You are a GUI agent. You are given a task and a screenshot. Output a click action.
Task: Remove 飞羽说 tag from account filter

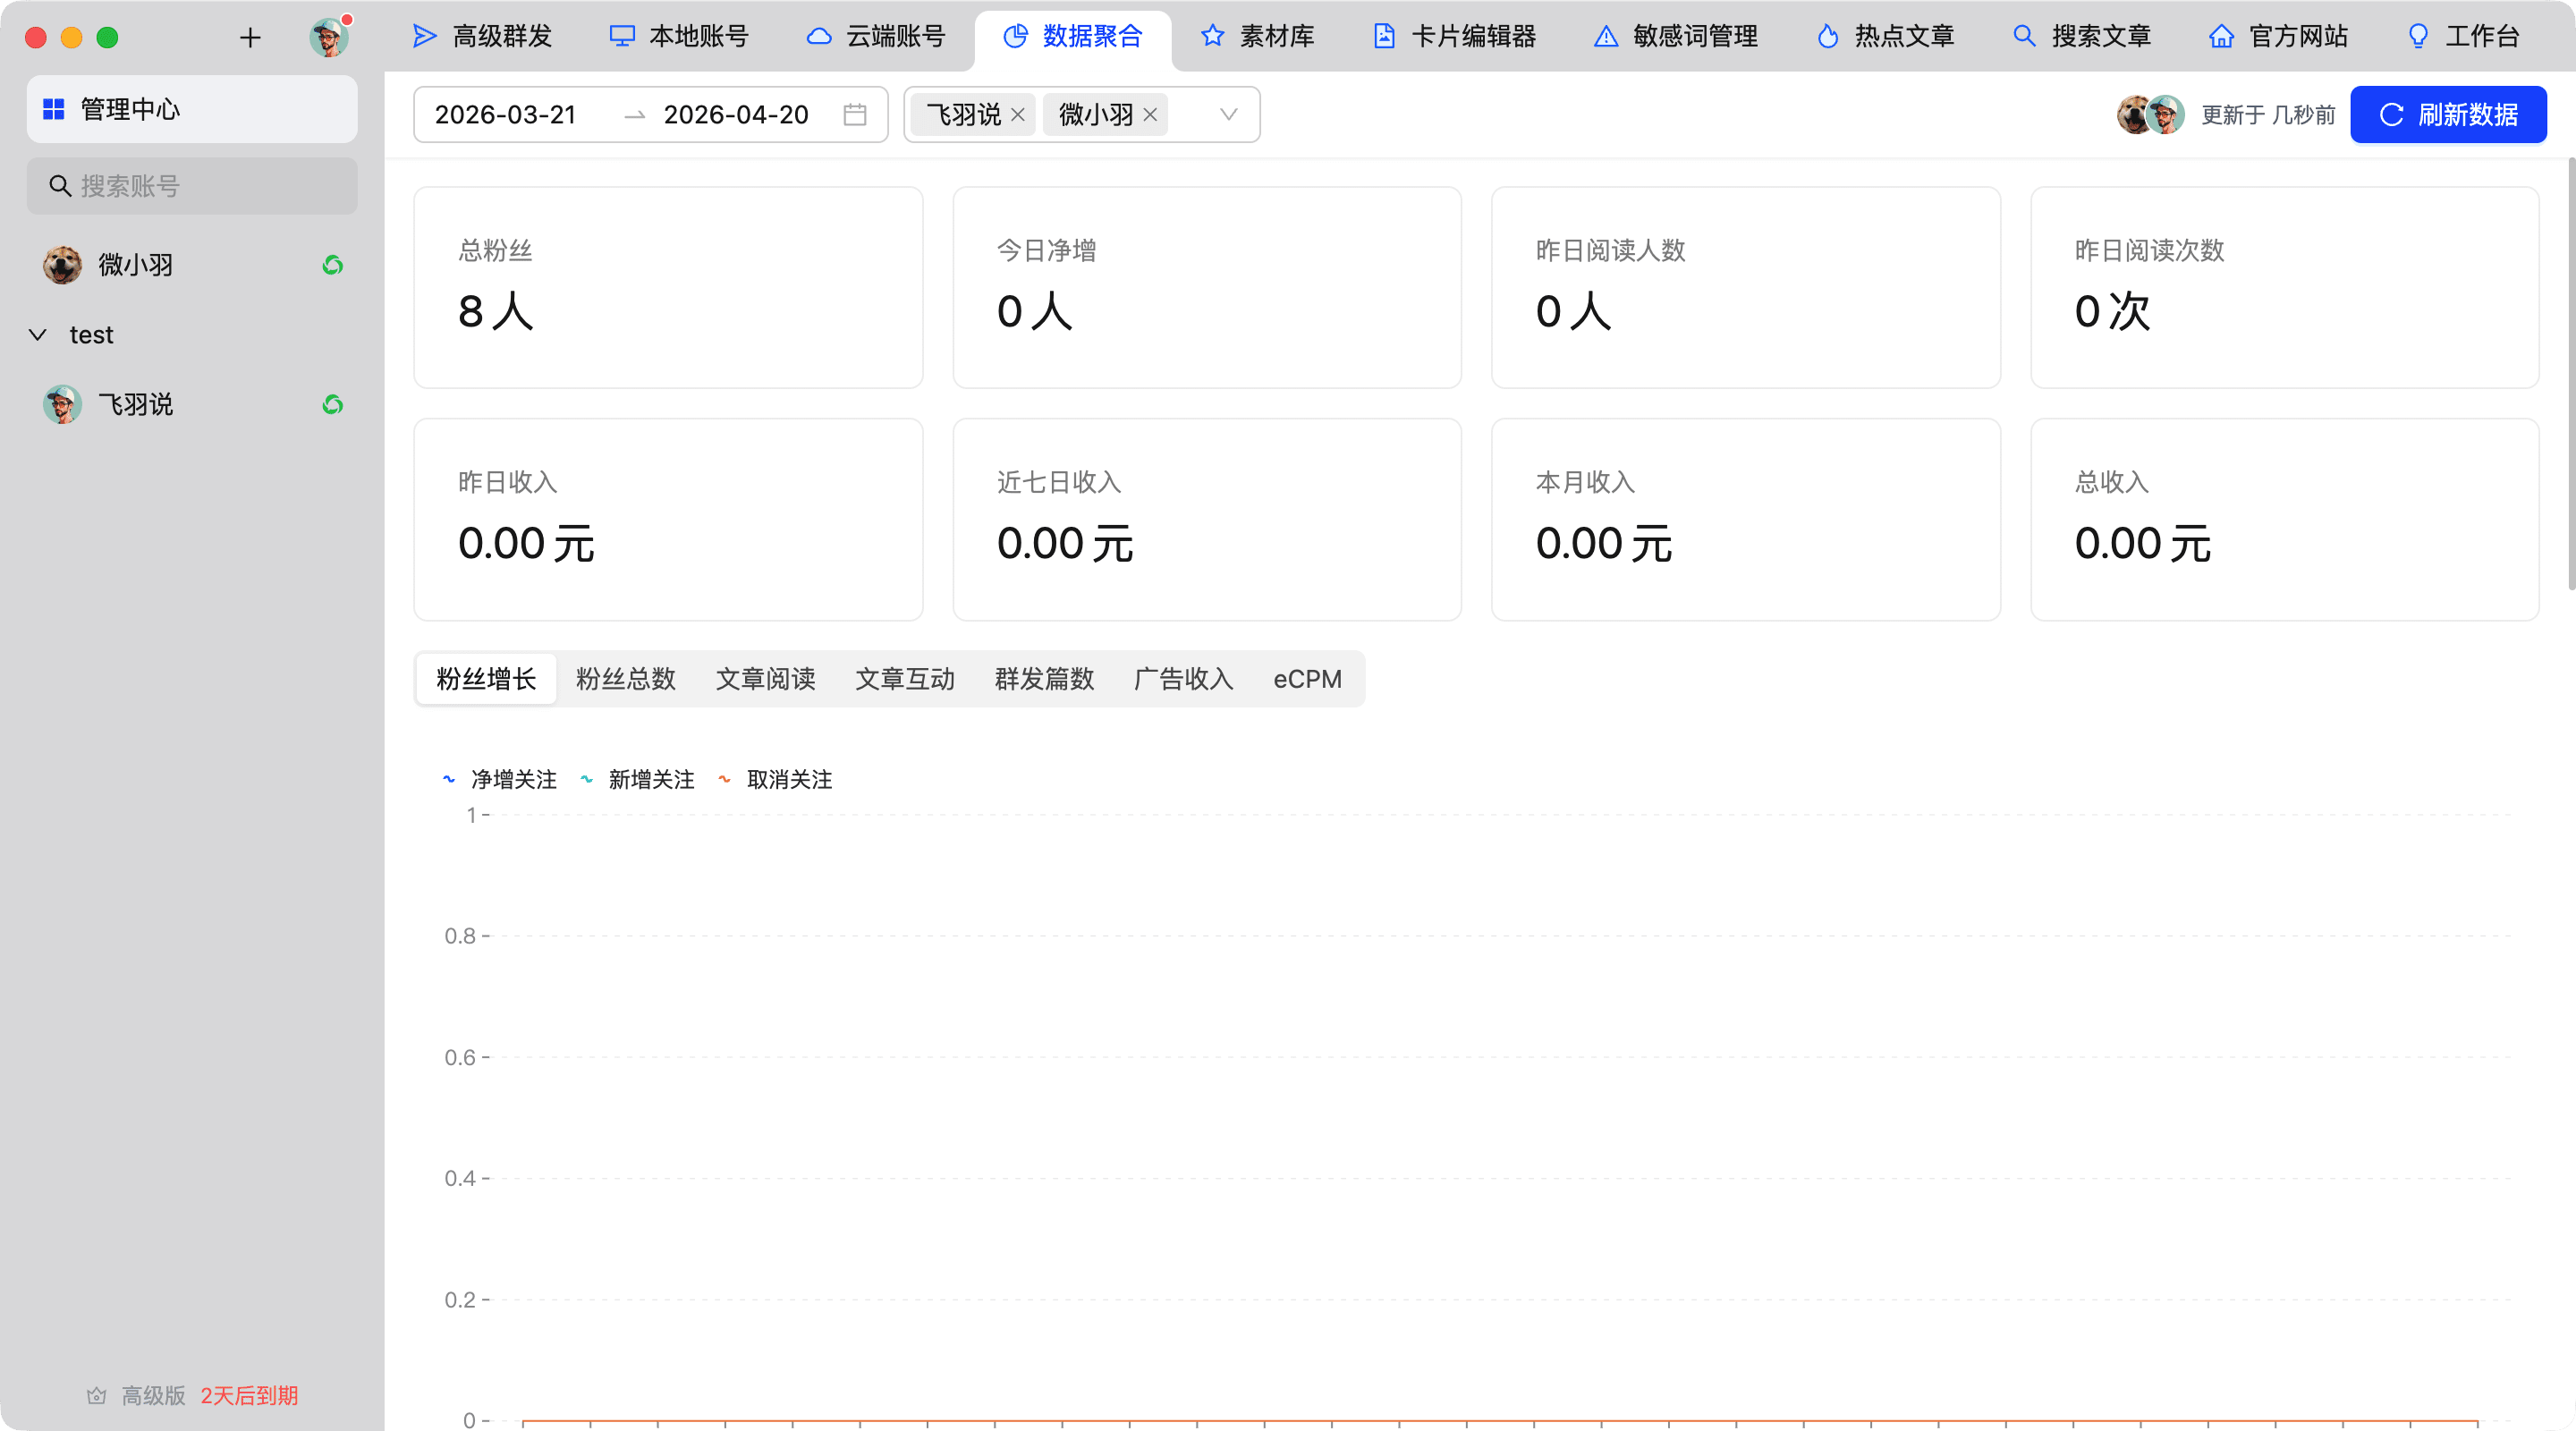(x=1018, y=115)
